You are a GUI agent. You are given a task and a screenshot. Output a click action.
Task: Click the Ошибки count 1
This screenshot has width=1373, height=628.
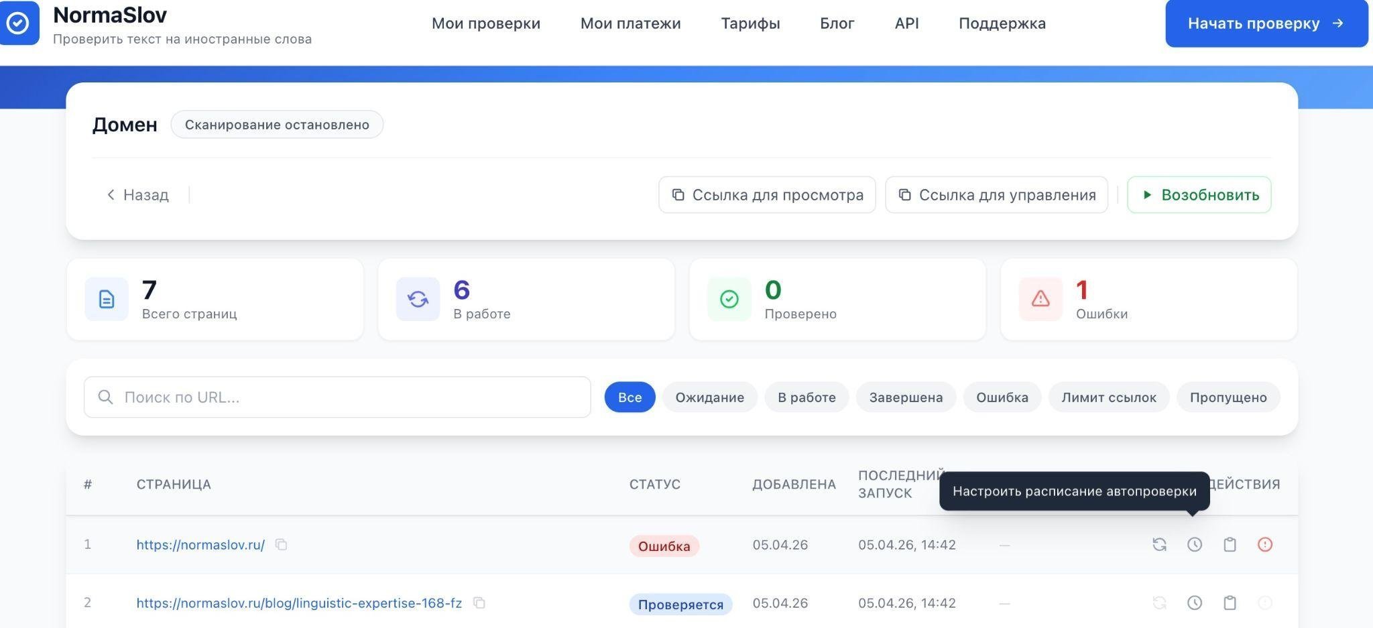1081,290
